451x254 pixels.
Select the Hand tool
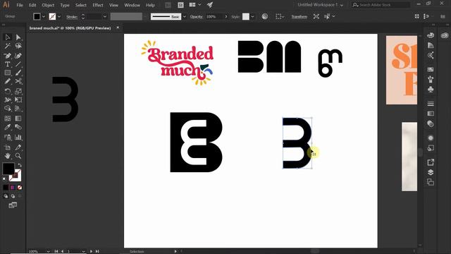[x=8, y=156]
